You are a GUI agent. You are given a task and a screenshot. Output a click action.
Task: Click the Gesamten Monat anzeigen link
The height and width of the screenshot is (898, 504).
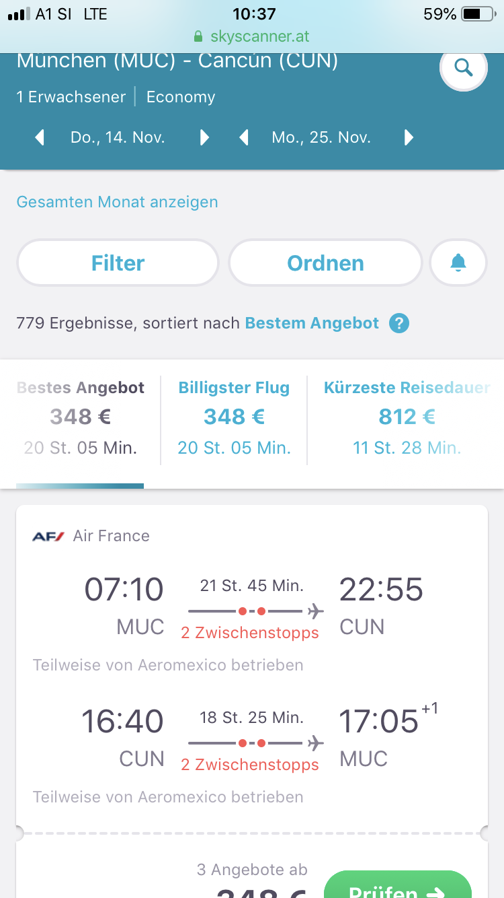pyautogui.click(x=117, y=202)
